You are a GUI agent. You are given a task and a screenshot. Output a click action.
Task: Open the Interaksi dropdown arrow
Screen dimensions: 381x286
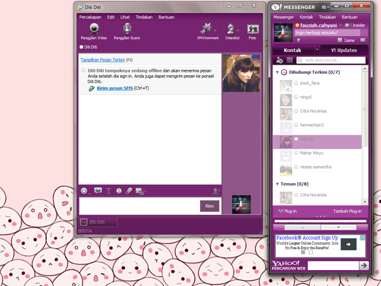237,31
